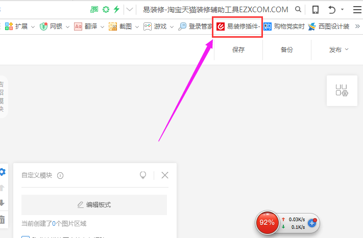Expand the 扩展 dropdown arrow
Viewport: 363px width, 238px height.
pos(33,27)
